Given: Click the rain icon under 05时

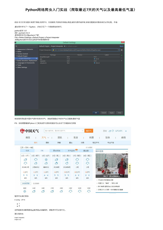Looking at the screenshot, I should 89,191.
